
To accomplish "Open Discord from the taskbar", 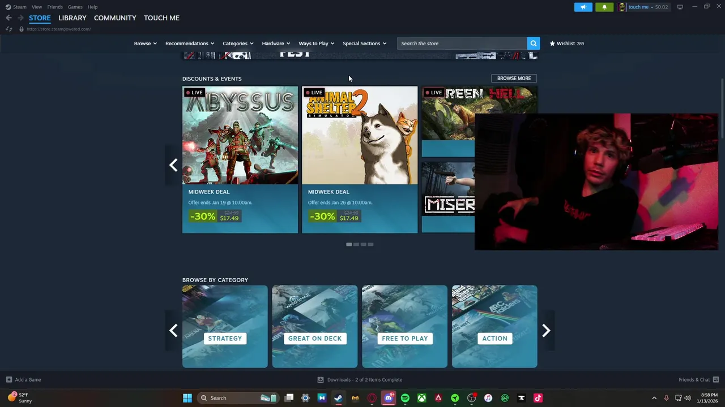I will [x=389, y=398].
